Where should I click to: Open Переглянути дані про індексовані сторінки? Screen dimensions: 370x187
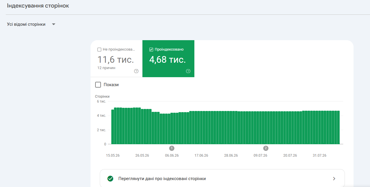222,179
